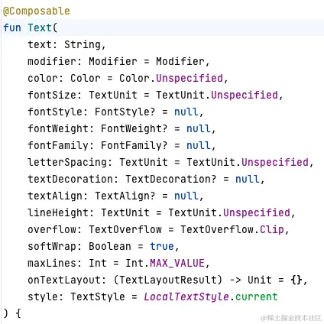Click the fontSize parameter name
The height and width of the screenshot is (324, 324).
coord(52,95)
